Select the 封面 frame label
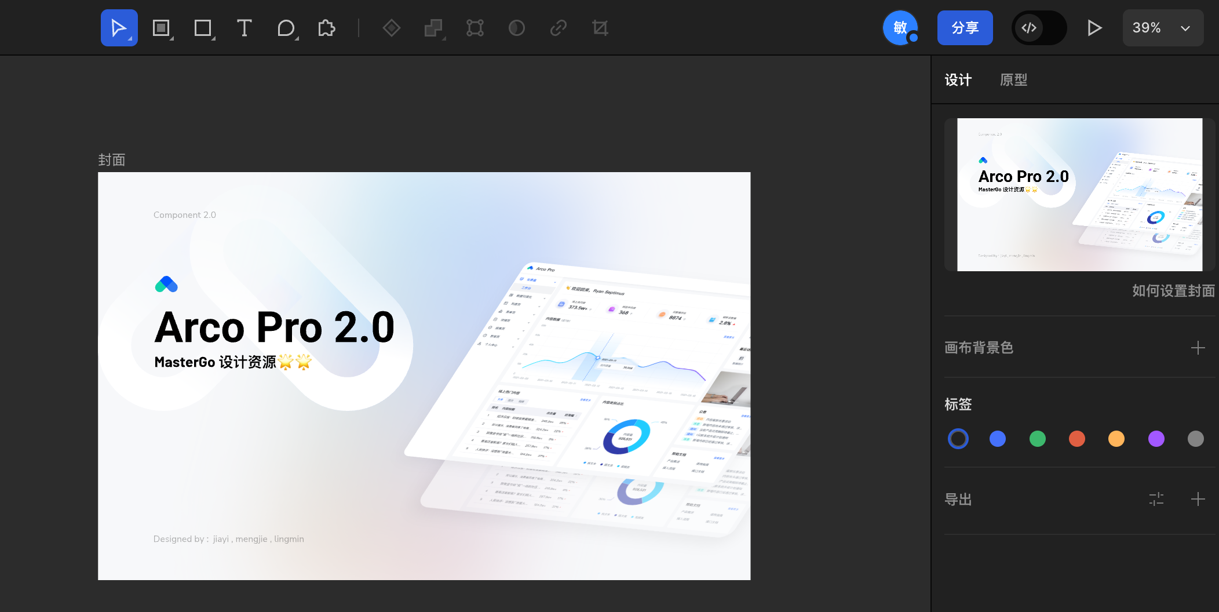The height and width of the screenshot is (612, 1219). [112, 160]
